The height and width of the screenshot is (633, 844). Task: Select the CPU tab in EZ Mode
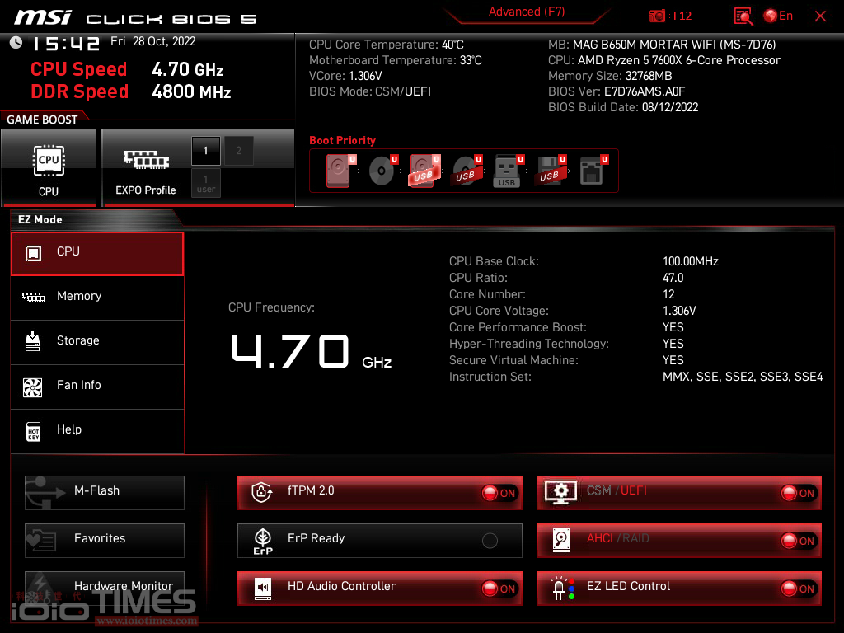pyautogui.click(x=97, y=254)
